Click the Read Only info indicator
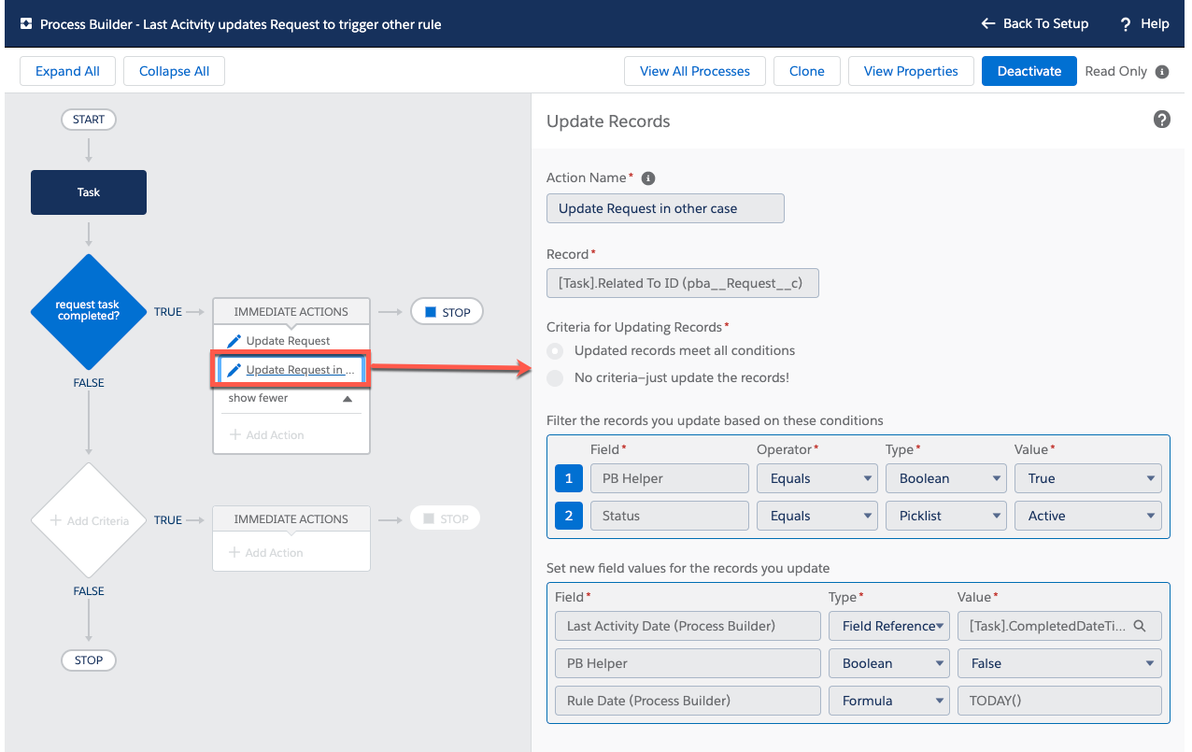The height and width of the screenshot is (752, 1192). [x=1161, y=71]
